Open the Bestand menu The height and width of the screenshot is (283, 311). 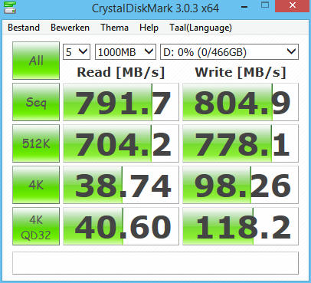pyautogui.click(x=24, y=28)
